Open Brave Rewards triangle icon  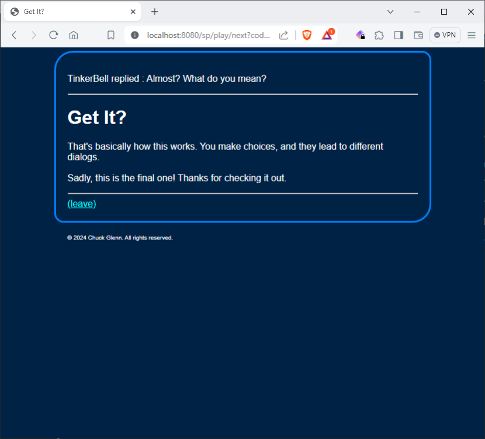327,35
